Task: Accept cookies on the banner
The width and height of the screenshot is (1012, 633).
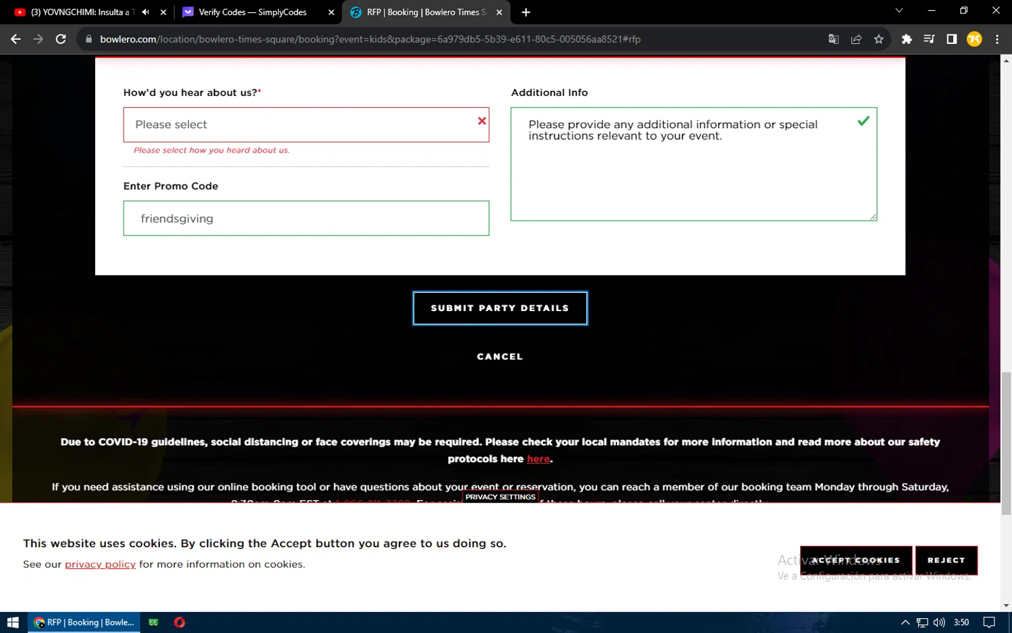Action: click(x=856, y=560)
